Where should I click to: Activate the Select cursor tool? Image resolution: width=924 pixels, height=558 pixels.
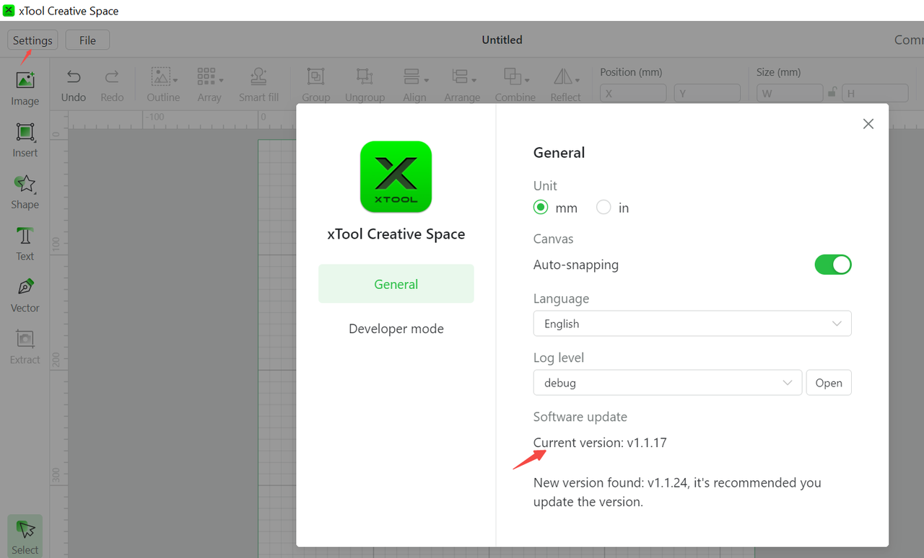pyautogui.click(x=25, y=536)
